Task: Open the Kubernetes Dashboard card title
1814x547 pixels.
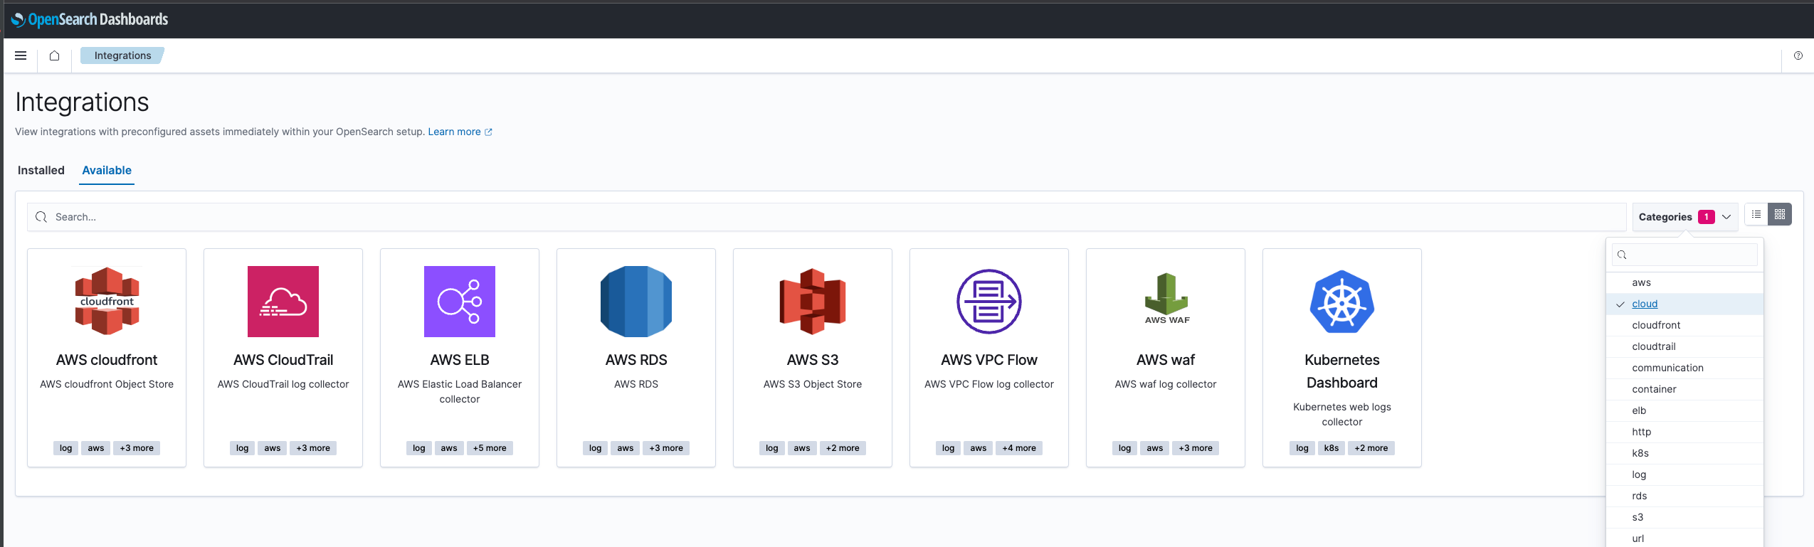Action: coord(1342,371)
